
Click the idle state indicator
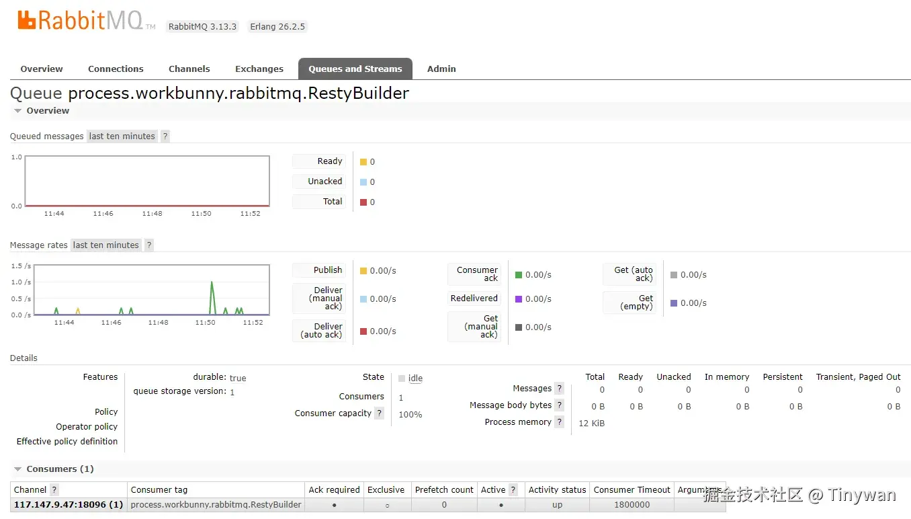pyautogui.click(x=410, y=378)
